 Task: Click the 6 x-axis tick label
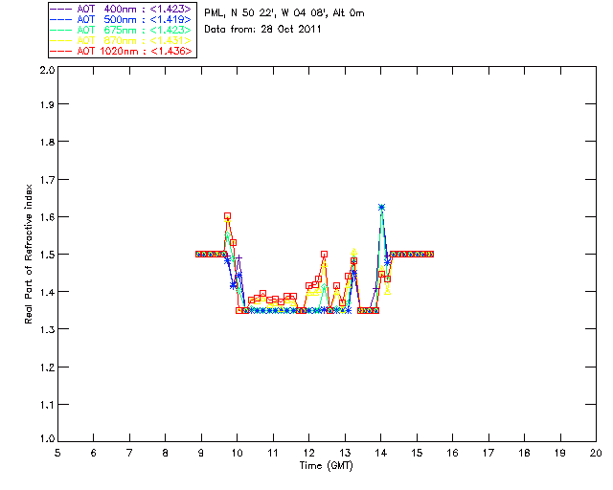click(x=94, y=453)
